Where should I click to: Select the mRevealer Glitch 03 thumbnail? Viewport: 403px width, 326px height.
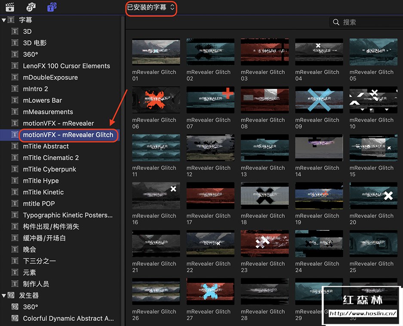pyautogui.click(x=265, y=52)
